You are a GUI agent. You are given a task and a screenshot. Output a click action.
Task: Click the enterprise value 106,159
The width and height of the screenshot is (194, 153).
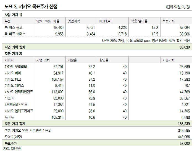(57, 80)
